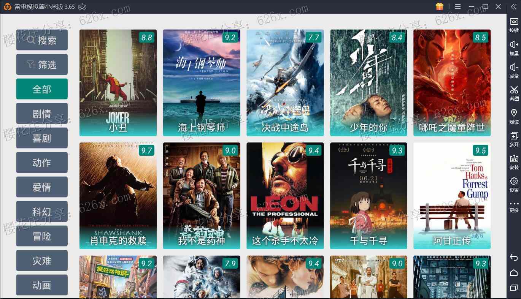Open the 这个杀手不太冷 poster
The height and width of the screenshot is (299, 521).
point(285,196)
